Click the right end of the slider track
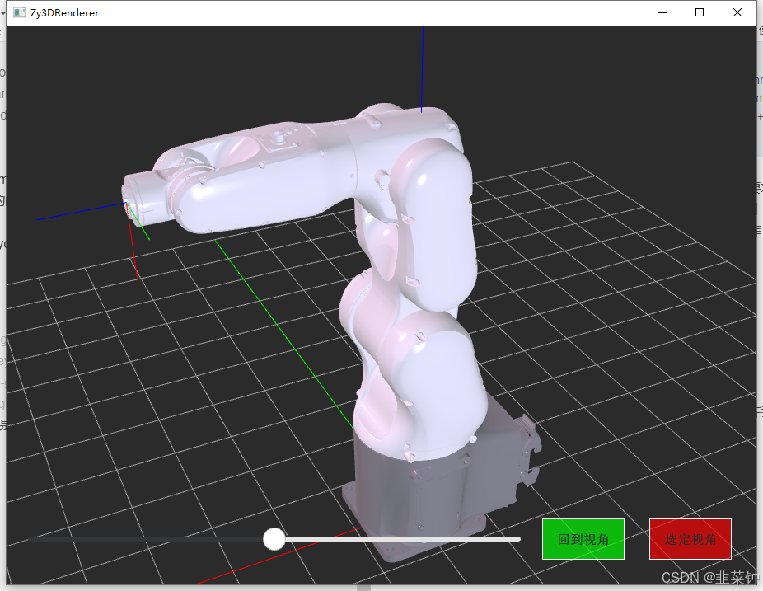The image size is (763, 591). click(515, 538)
